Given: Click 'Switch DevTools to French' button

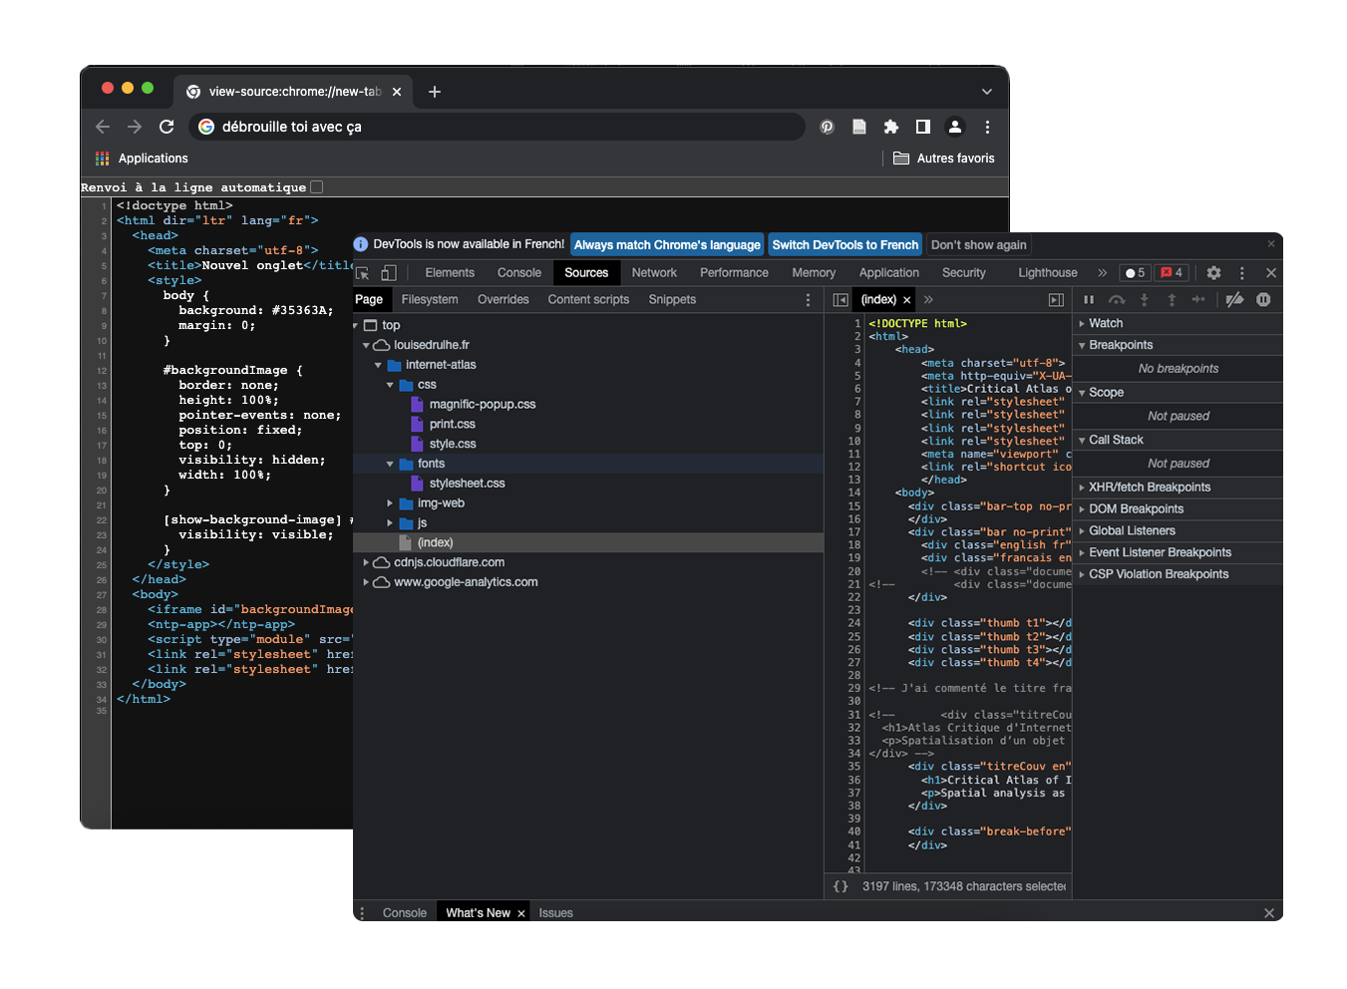Looking at the screenshot, I should click(x=844, y=245).
